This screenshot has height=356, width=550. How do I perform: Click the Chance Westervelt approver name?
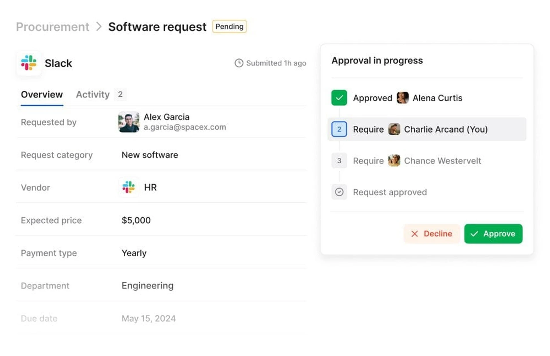(442, 161)
